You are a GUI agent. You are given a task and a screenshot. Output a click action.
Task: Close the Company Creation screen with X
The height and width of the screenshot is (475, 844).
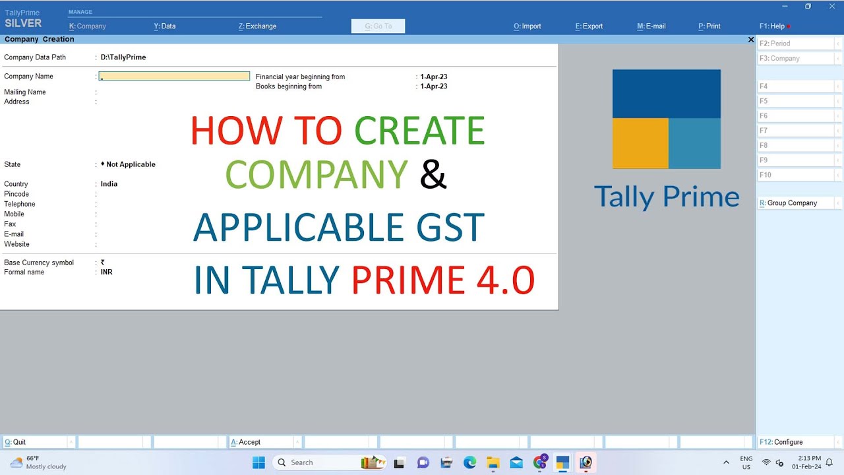pos(750,40)
